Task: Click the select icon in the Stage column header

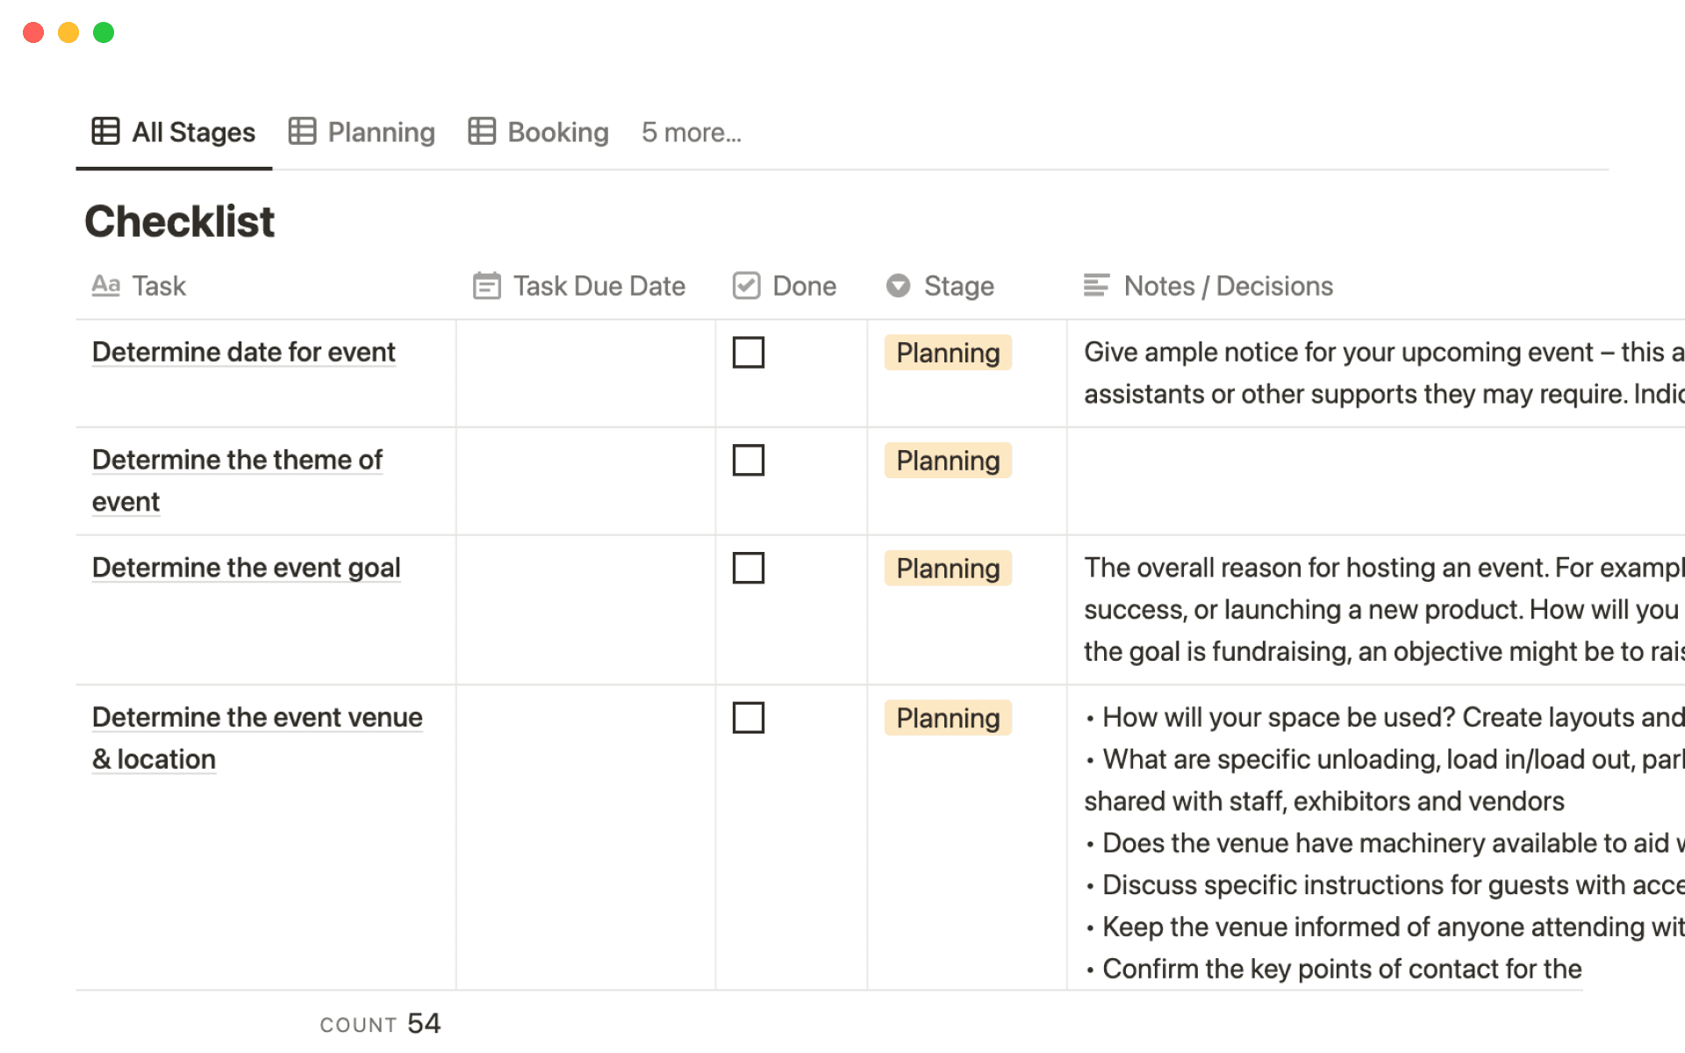Action: click(898, 285)
